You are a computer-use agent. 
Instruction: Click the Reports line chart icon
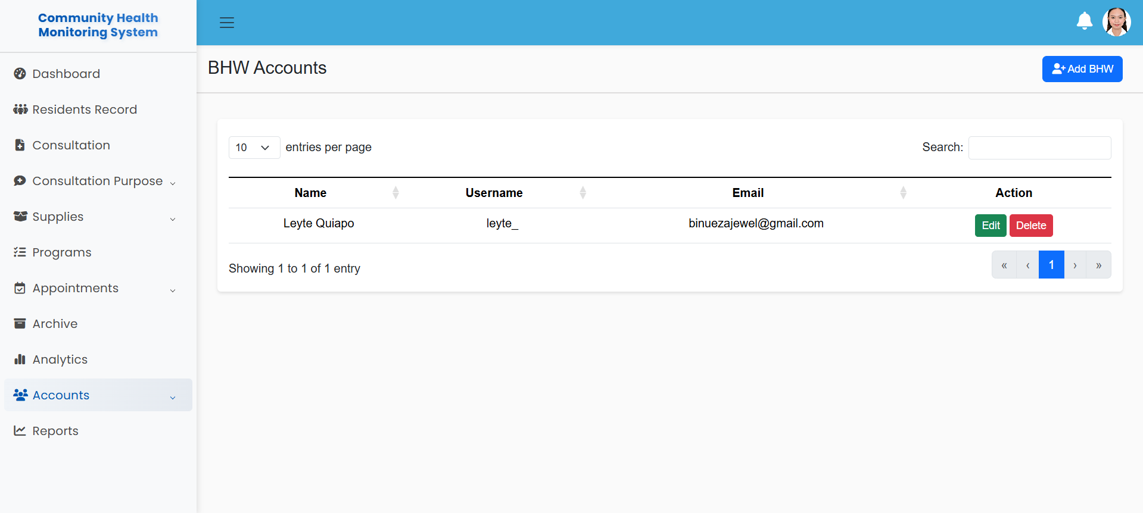tap(20, 430)
